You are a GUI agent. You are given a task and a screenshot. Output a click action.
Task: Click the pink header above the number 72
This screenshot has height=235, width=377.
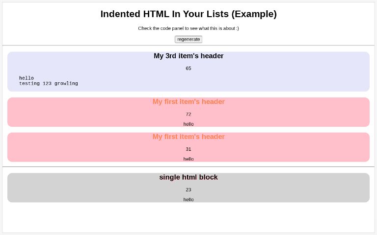point(188,102)
